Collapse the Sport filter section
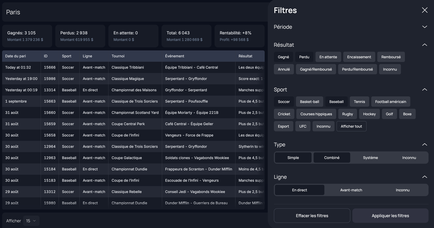 pos(424,90)
